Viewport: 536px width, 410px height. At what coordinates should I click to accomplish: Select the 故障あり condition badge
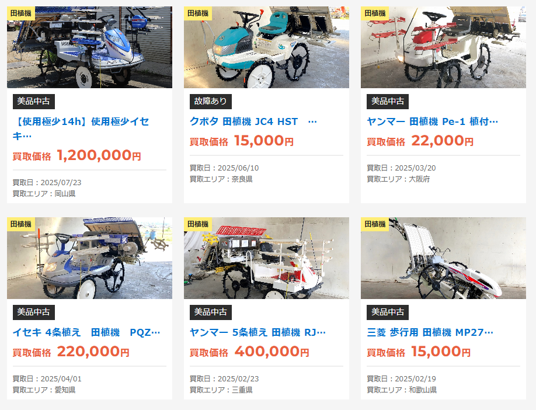[x=211, y=101]
